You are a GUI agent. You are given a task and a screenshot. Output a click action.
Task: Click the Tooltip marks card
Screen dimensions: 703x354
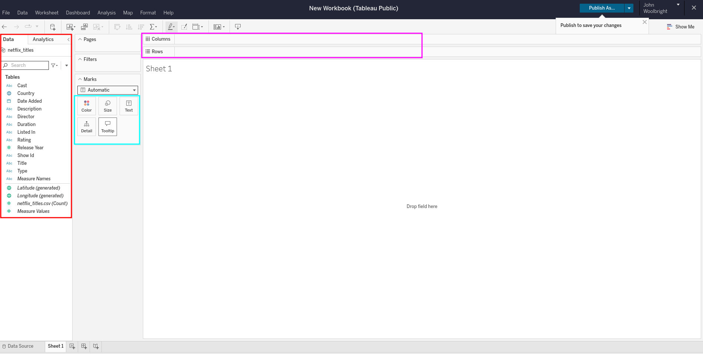tap(108, 127)
